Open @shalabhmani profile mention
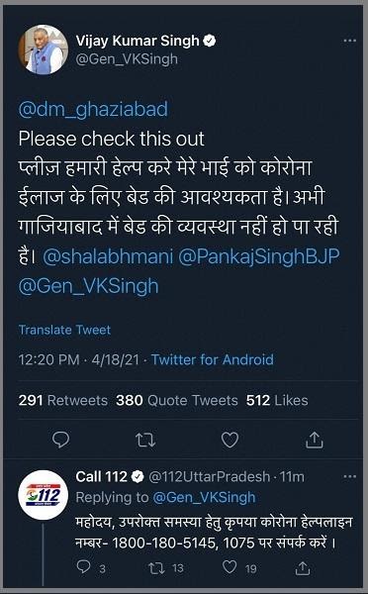The image size is (368, 594). (x=108, y=256)
